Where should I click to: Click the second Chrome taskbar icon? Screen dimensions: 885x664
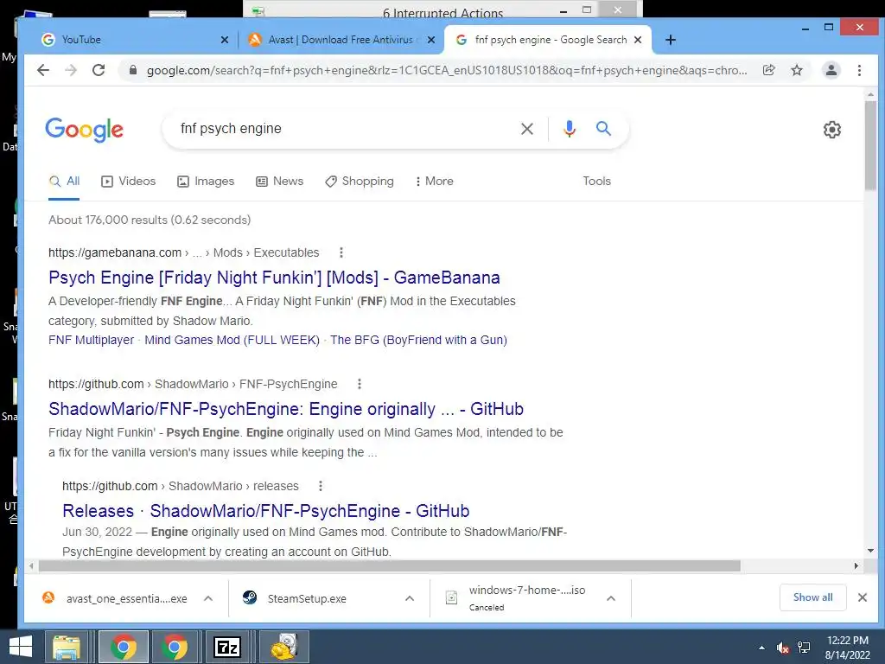point(175,647)
